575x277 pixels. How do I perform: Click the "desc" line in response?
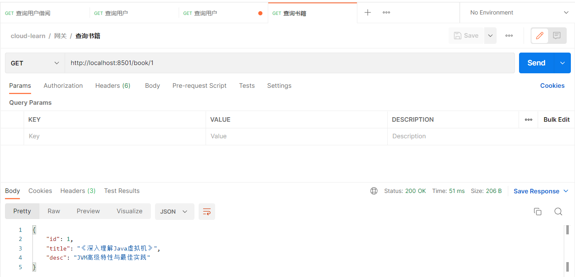(98, 258)
